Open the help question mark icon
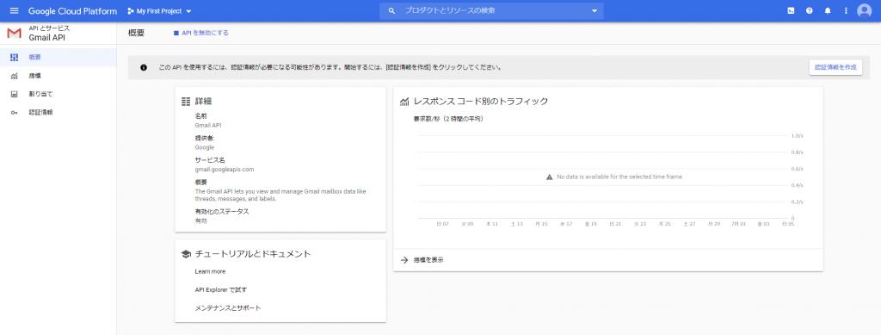Screen dimensions: 881x335 click(x=809, y=10)
